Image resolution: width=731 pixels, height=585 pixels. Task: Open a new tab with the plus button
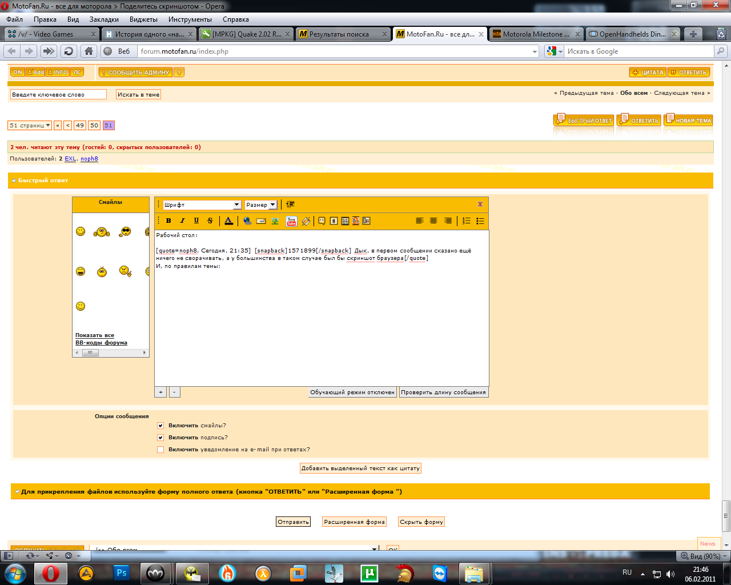(693, 34)
